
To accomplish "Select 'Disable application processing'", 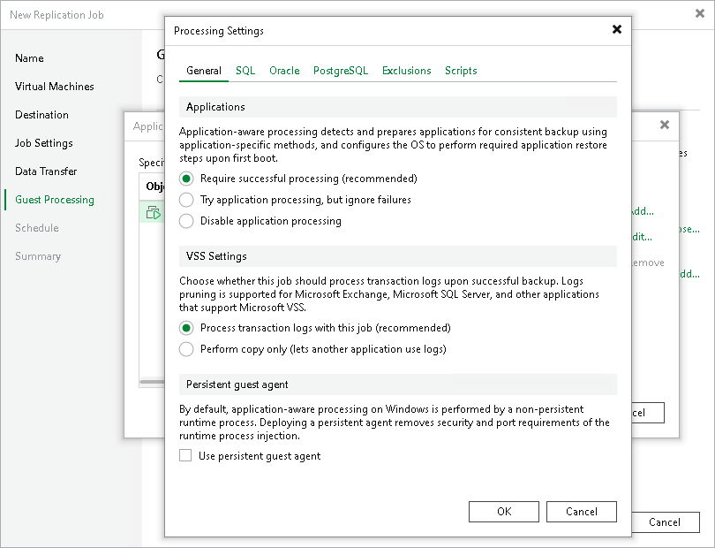I will (185, 220).
